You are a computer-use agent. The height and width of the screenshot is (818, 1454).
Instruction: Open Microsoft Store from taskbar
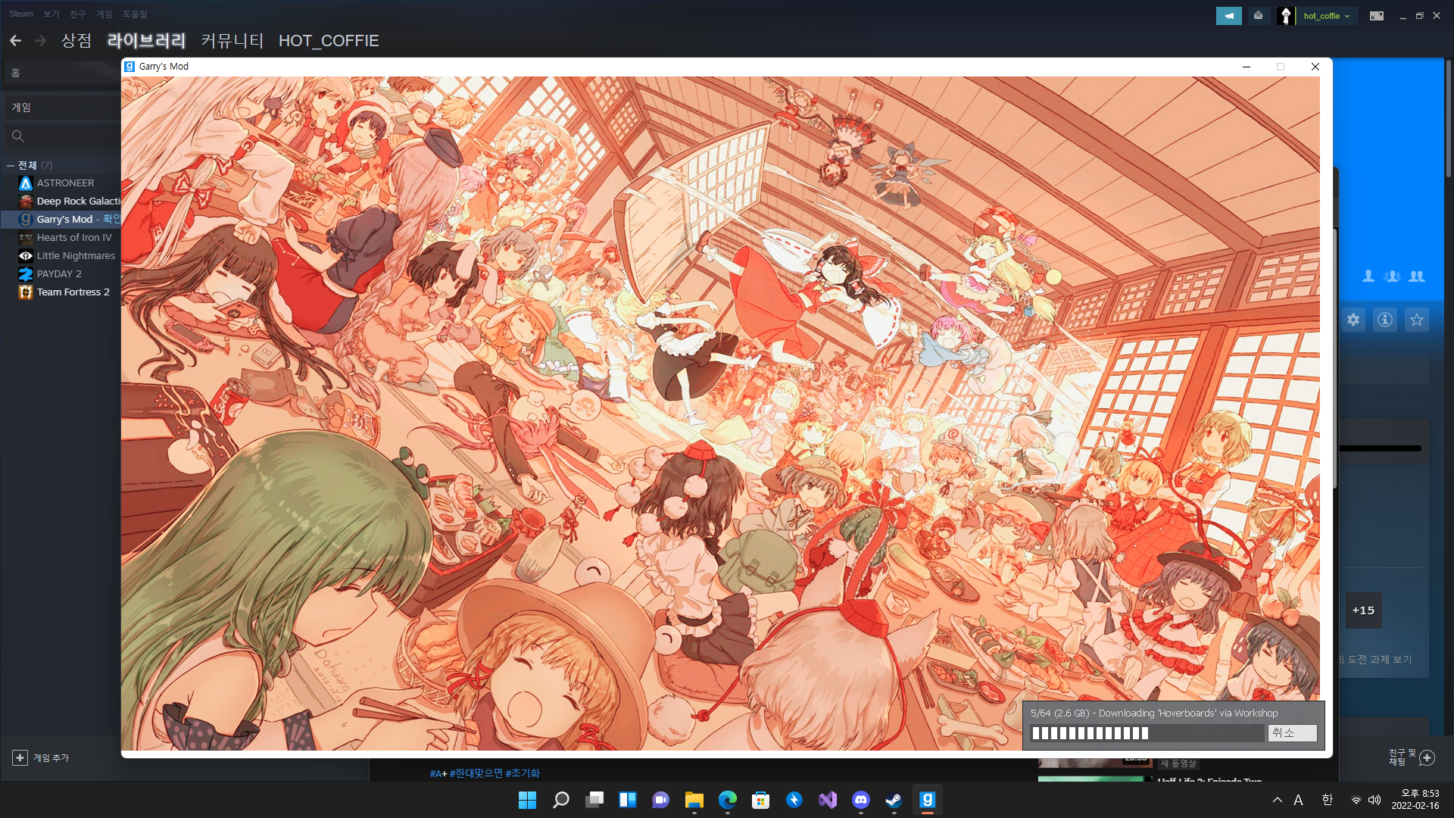pyautogui.click(x=761, y=800)
